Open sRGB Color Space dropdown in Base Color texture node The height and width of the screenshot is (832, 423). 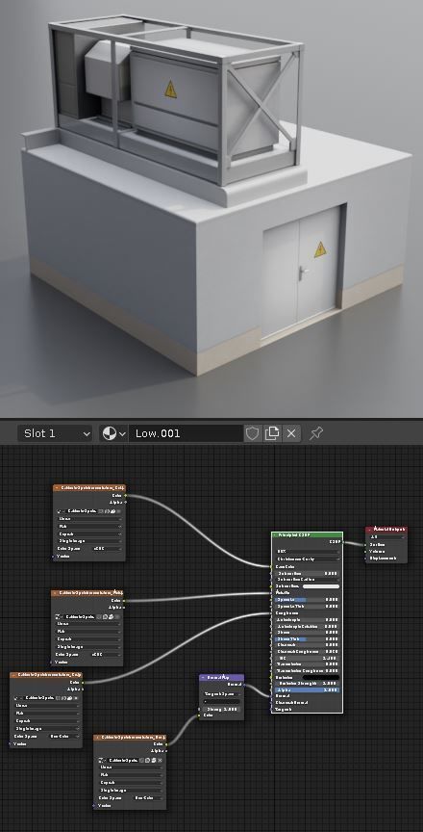point(108,549)
